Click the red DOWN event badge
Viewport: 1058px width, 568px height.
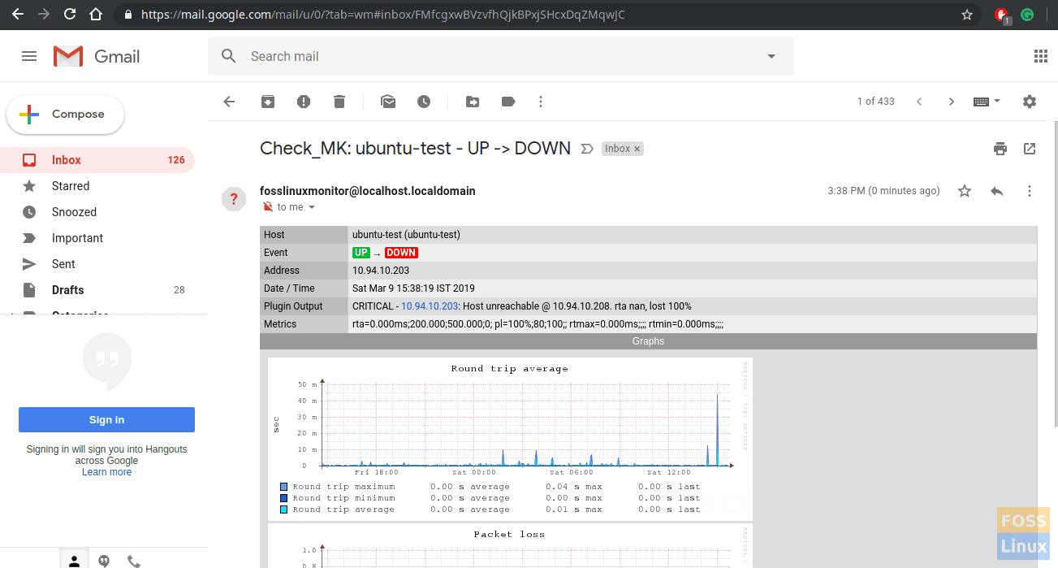(401, 253)
